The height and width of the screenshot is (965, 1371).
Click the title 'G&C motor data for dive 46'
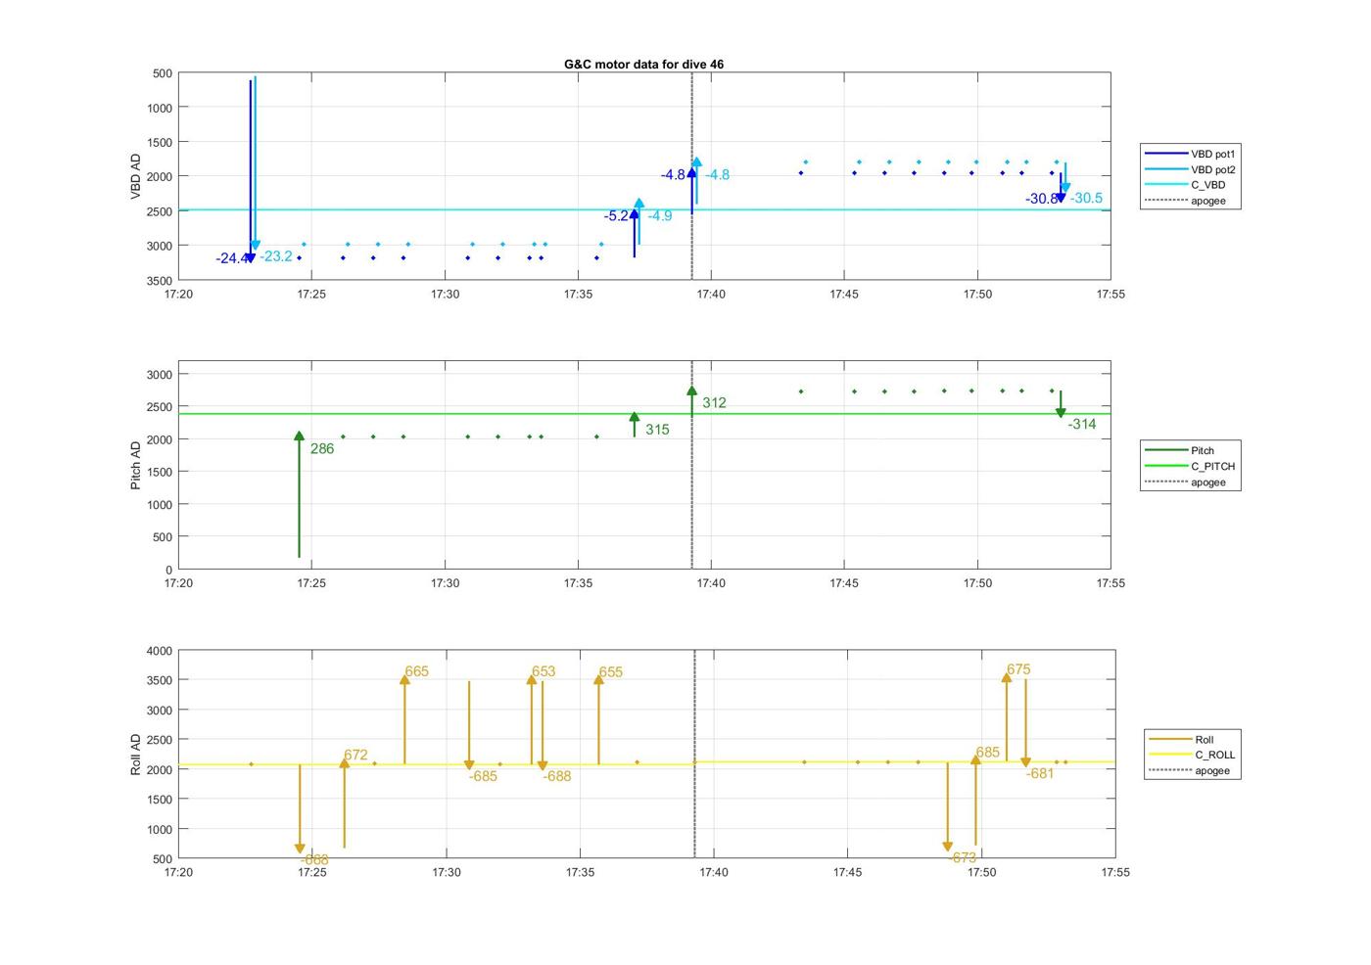coord(643,64)
